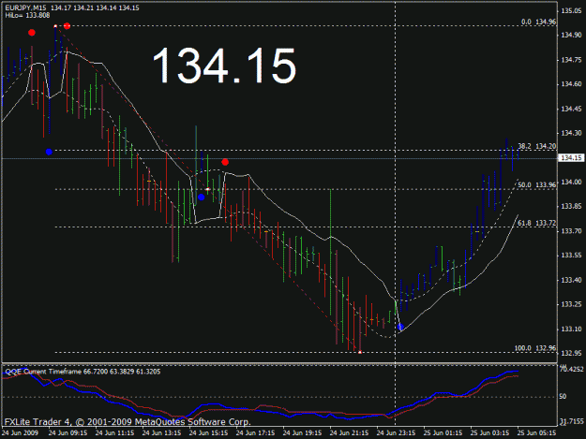Click 133.40 on the price scale
The image size is (586, 439).
click(x=571, y=280)
